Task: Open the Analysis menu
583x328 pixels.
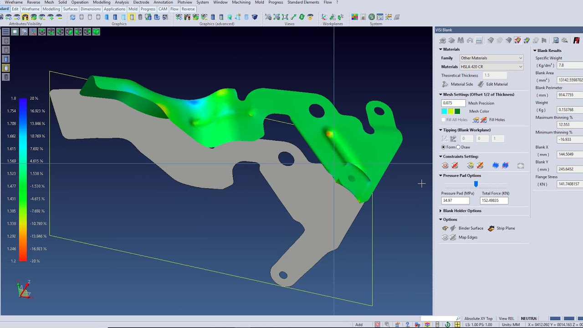Action: (x=122, y=2)
